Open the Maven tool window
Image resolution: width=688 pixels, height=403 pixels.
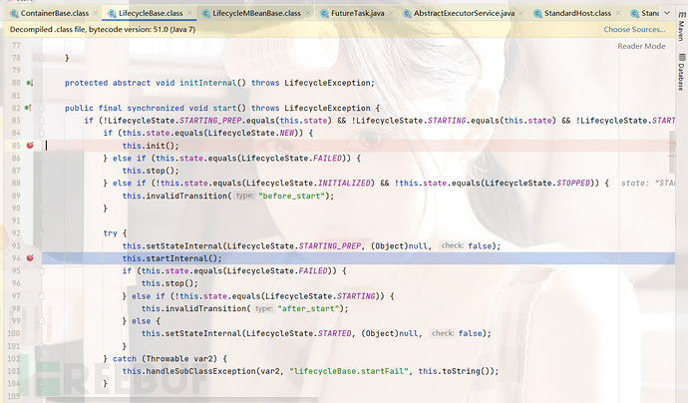pos(681,27)
